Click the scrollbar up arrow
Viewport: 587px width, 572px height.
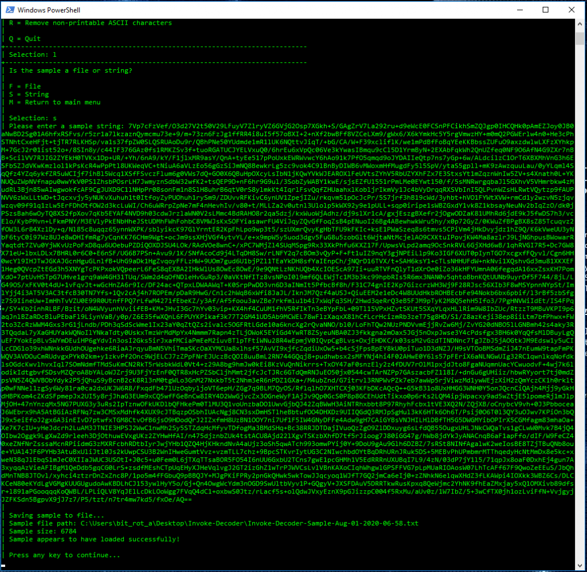[580, 24]
